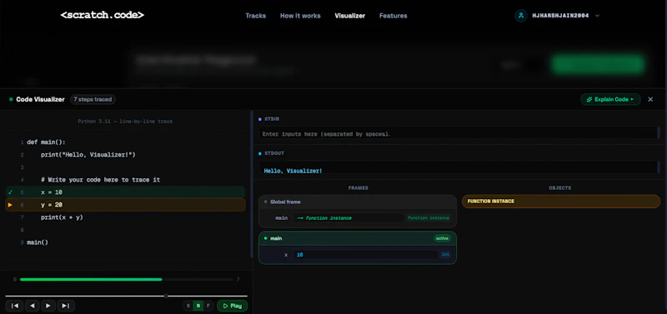
Task: Click the x variable value 10
Action: coord(365,255)
